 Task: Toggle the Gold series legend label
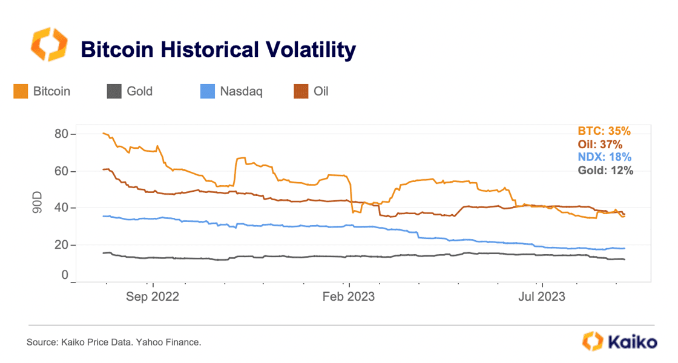[139, 91]
